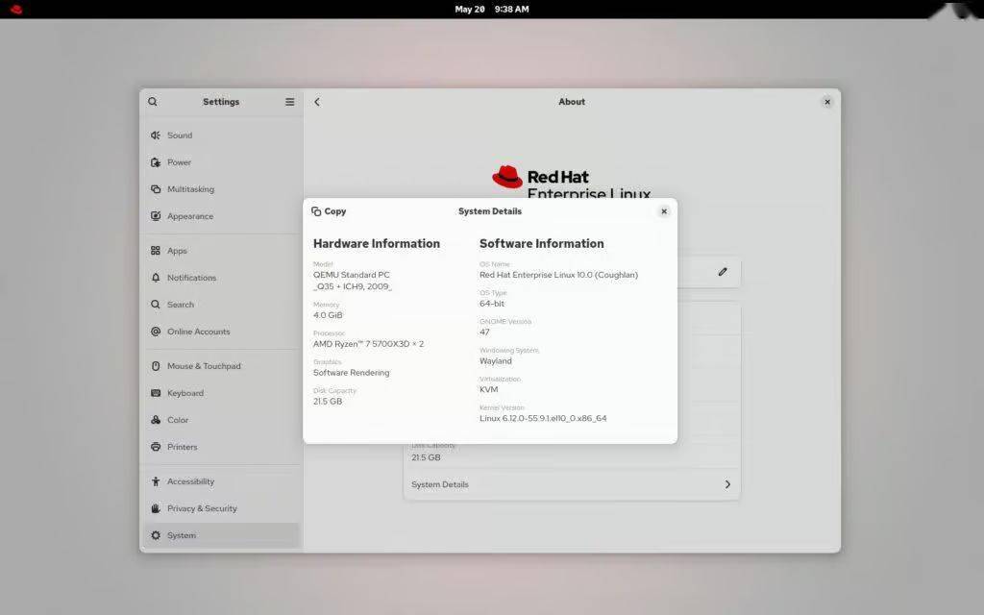Viewport: 984px width, 615px height.
Task: Close the Settings window
Action: point(827,102)
